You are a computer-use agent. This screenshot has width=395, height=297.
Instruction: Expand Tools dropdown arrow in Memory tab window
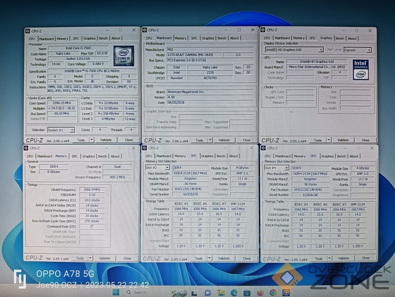tap(90, 258)
